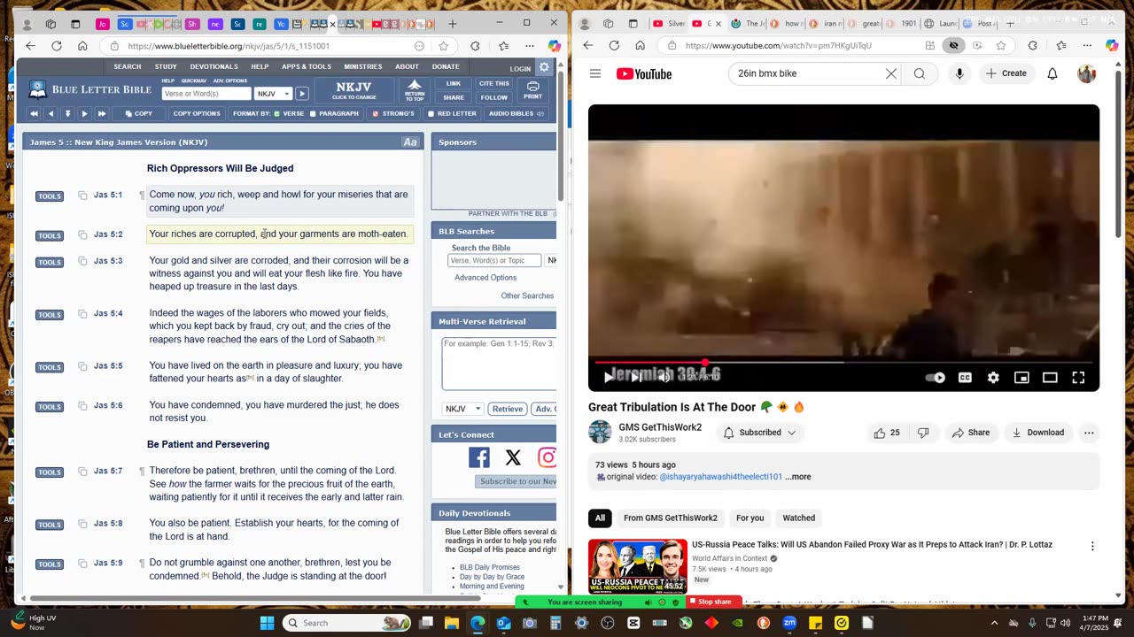1134x637 pixels.
Task: Click the Quick Nav down-arrows icon
Action: tap(67, 113)
